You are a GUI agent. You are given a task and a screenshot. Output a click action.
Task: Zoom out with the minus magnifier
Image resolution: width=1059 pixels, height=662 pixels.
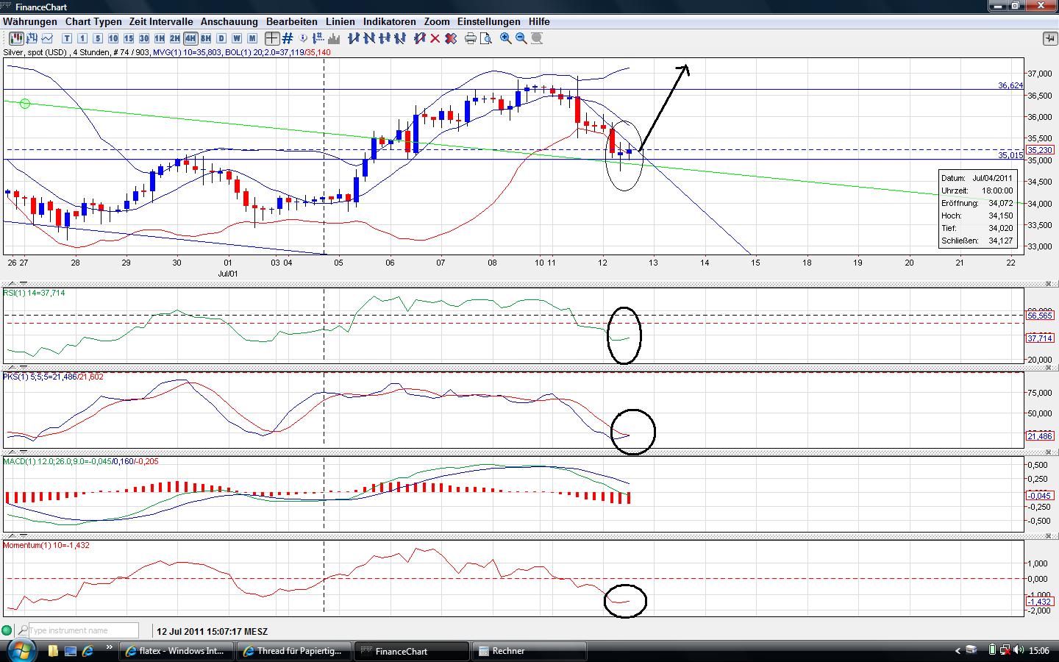[x=521, y=38]
